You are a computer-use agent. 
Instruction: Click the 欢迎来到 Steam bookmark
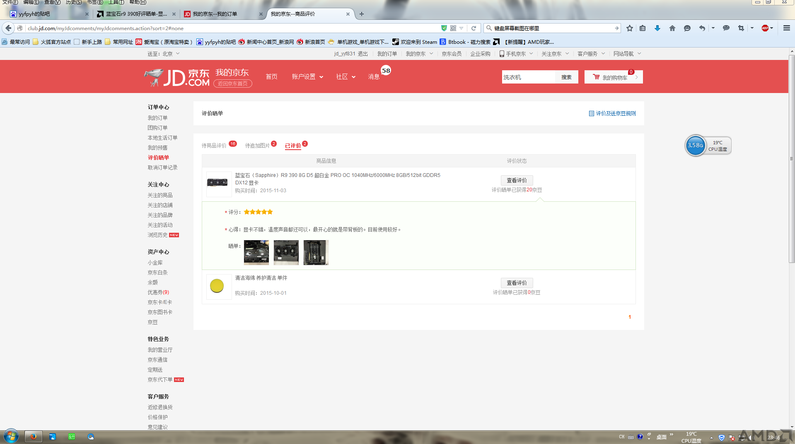415,42
